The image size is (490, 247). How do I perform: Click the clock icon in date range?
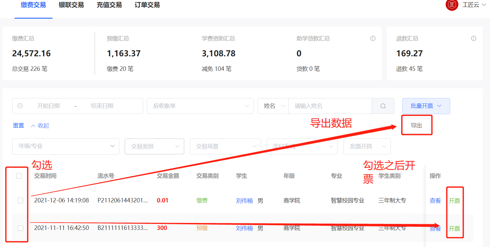(20, 106)
